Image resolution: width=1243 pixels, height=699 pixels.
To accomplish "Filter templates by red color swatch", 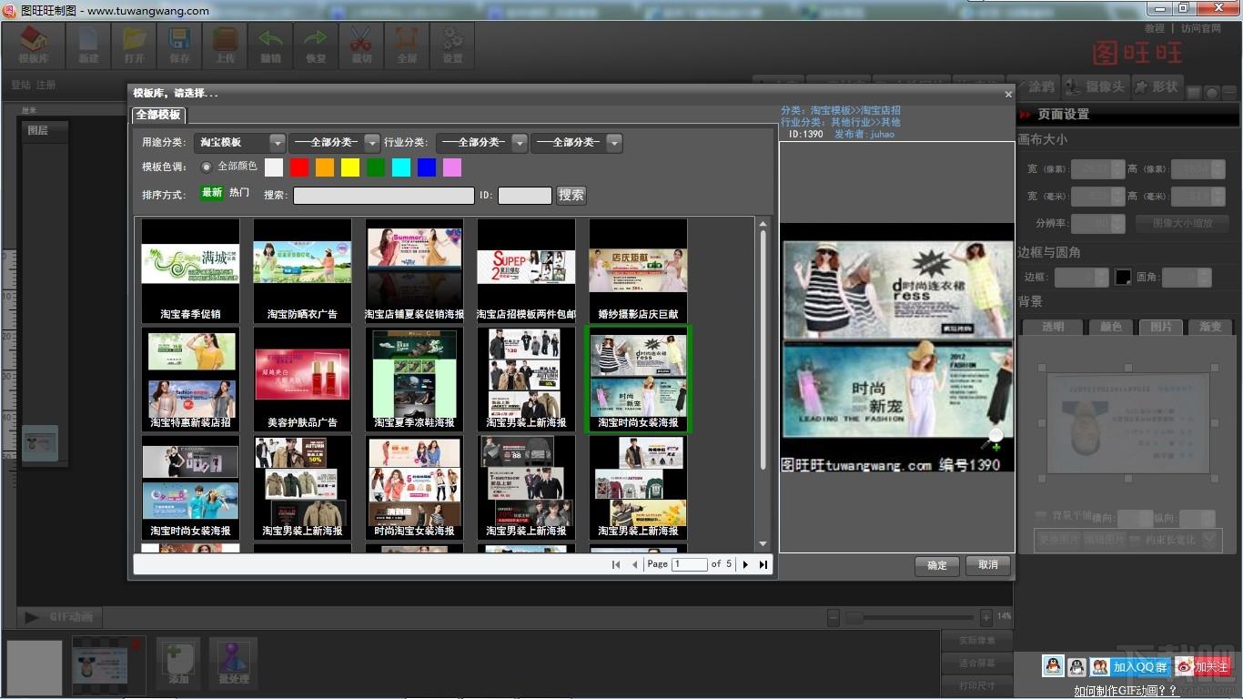I will (x=299, y=167).
